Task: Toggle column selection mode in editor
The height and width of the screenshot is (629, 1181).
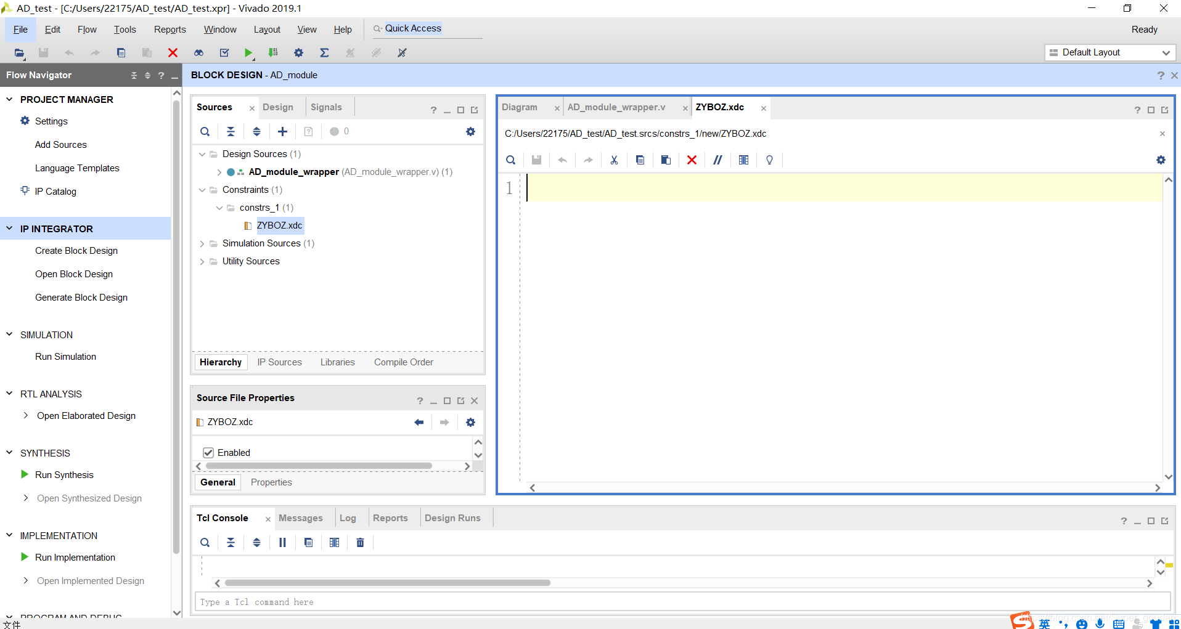Action: pos(743,160)
